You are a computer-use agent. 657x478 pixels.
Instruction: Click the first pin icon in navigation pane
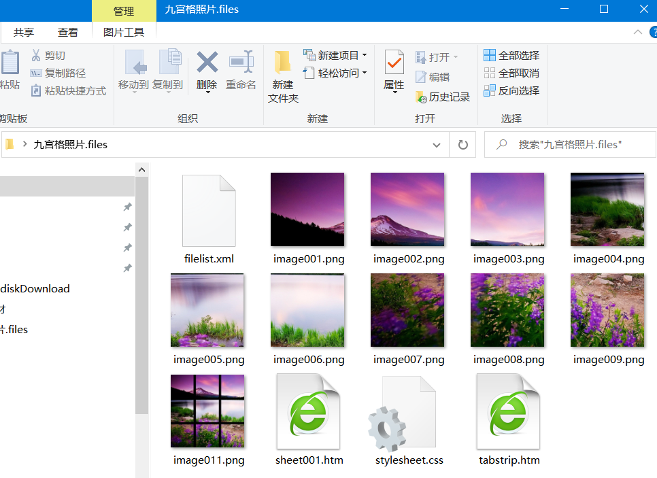[x=128, y=207]
